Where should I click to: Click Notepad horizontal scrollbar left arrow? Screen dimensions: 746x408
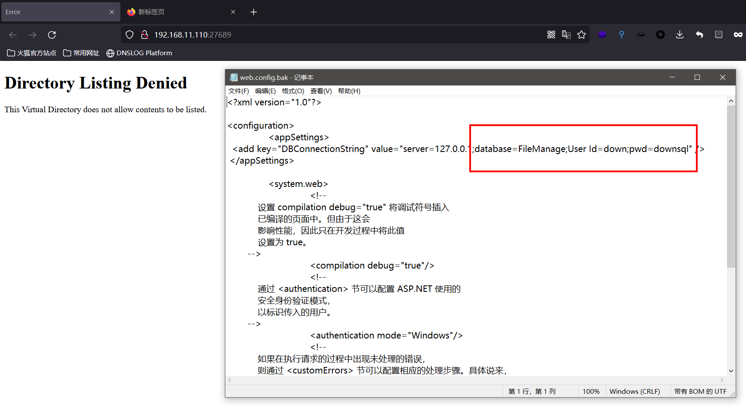(230, 380)
